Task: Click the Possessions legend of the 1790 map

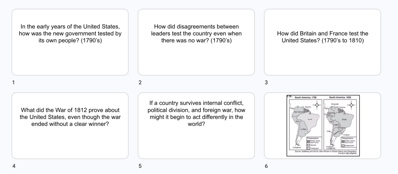Action: [313, 143]
